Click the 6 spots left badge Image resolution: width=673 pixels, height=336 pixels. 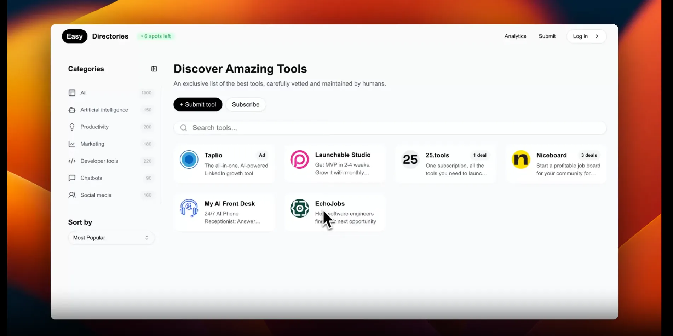pos(156,36)
